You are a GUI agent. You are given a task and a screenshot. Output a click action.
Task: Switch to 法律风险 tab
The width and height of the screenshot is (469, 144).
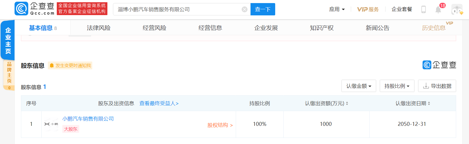tap(98, 28)
